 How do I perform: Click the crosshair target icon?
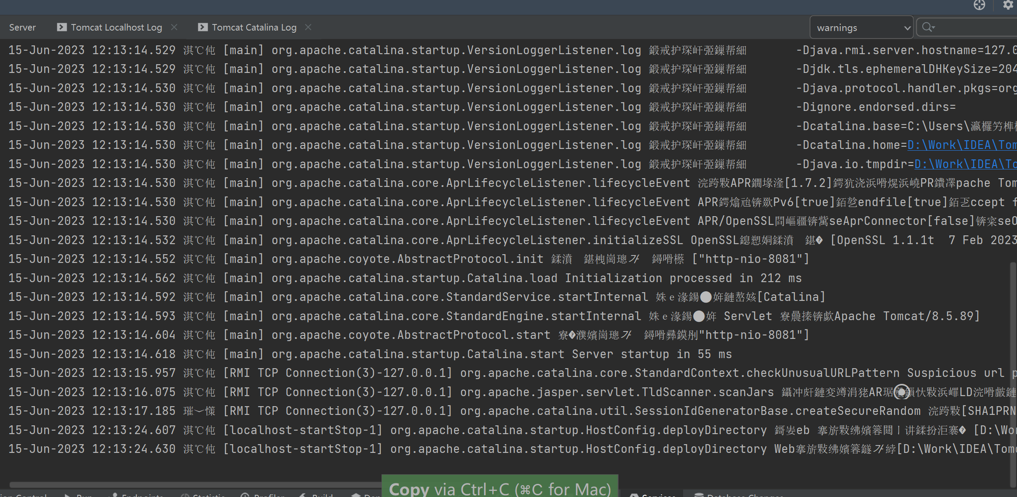click(x=980, y=6)
